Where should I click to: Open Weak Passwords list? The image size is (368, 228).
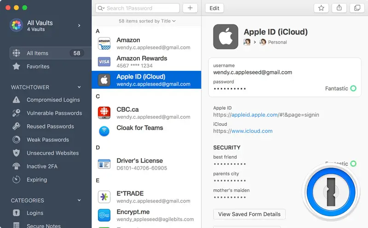[48, 140]
